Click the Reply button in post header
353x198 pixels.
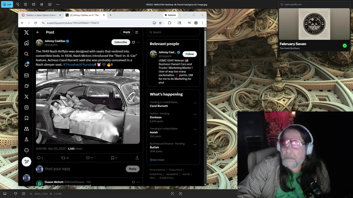127,32
